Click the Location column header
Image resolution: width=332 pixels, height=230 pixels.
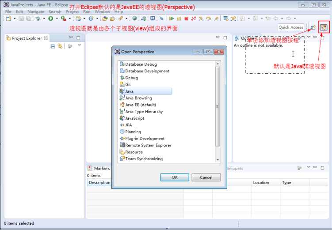point(266,182)
